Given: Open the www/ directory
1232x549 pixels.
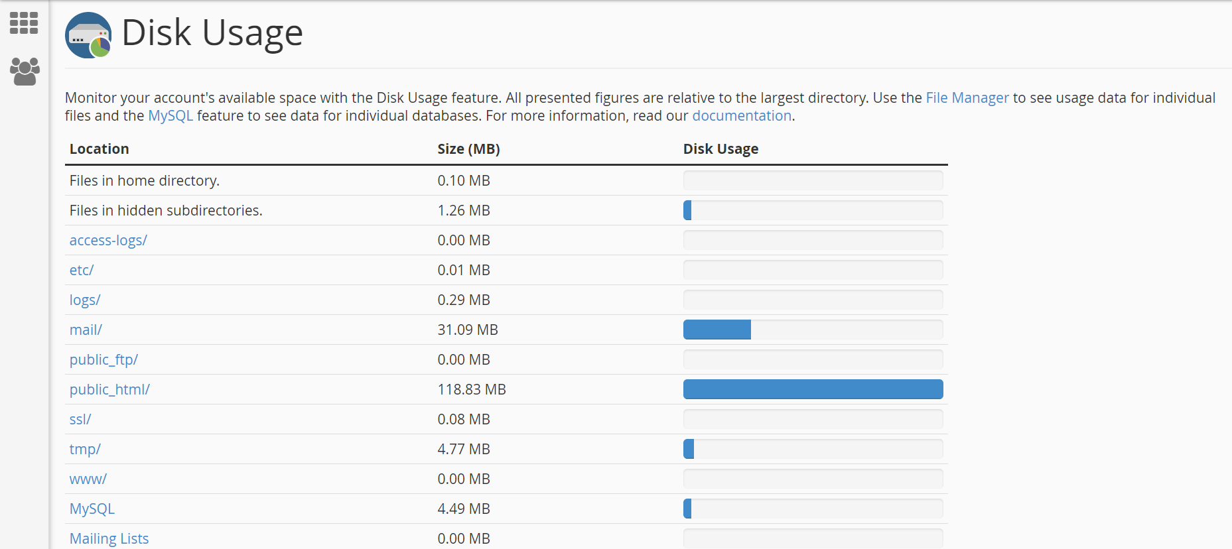Looking at the screenshot, I should [88, 479].
